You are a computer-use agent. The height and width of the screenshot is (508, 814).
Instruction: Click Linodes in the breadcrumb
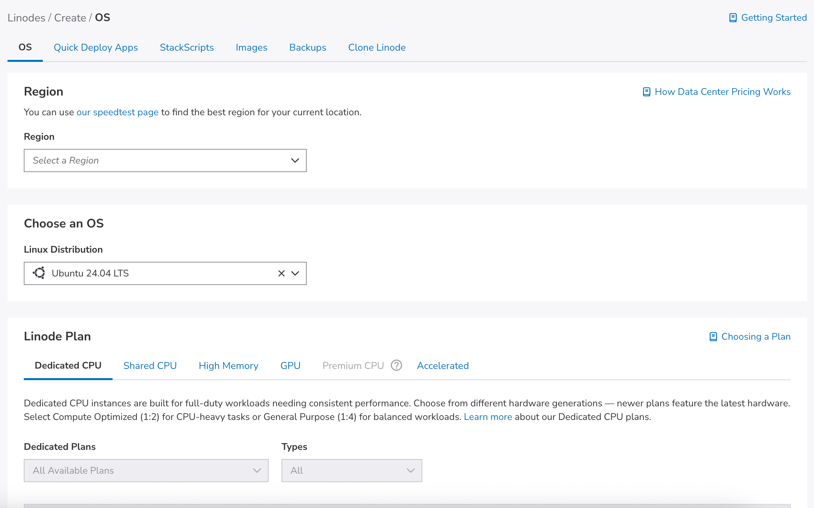26,18
